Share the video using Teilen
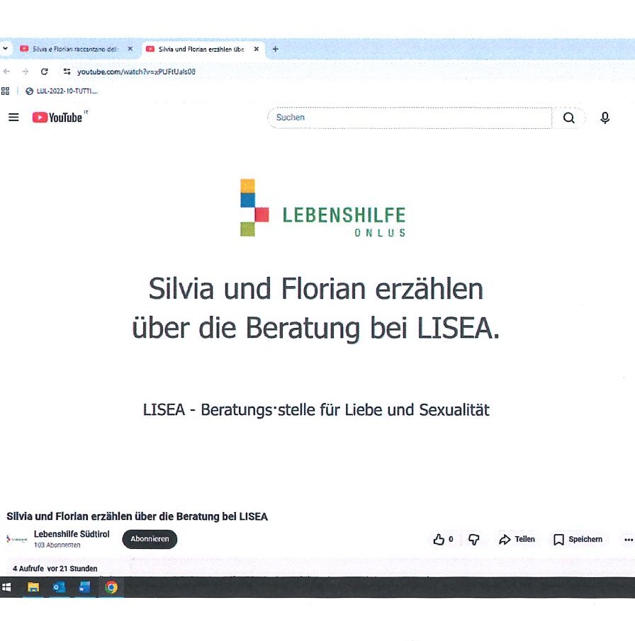 pos(517,540)
